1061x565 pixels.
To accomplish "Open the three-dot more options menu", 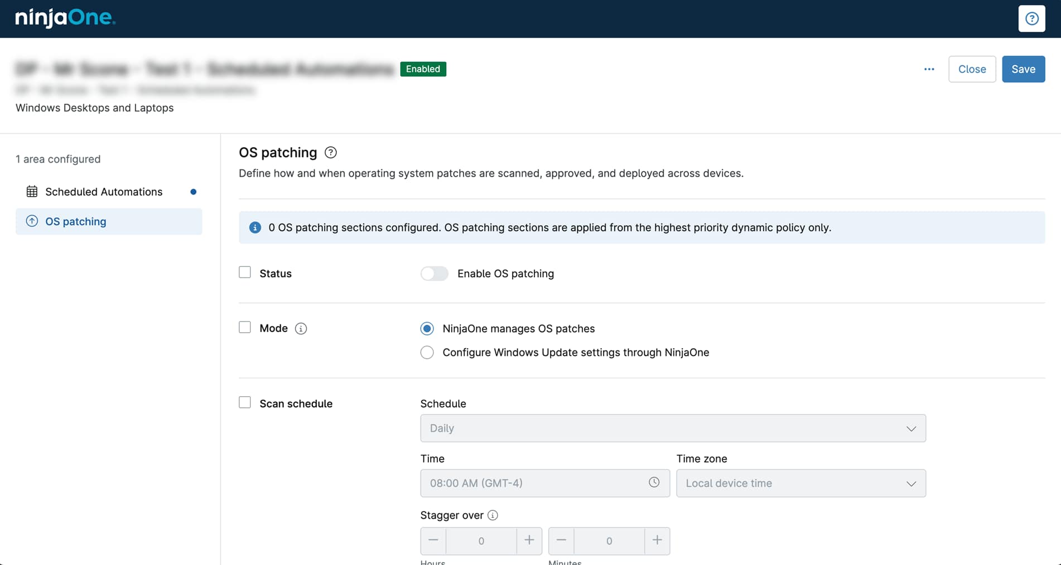I will pos(929,69).
